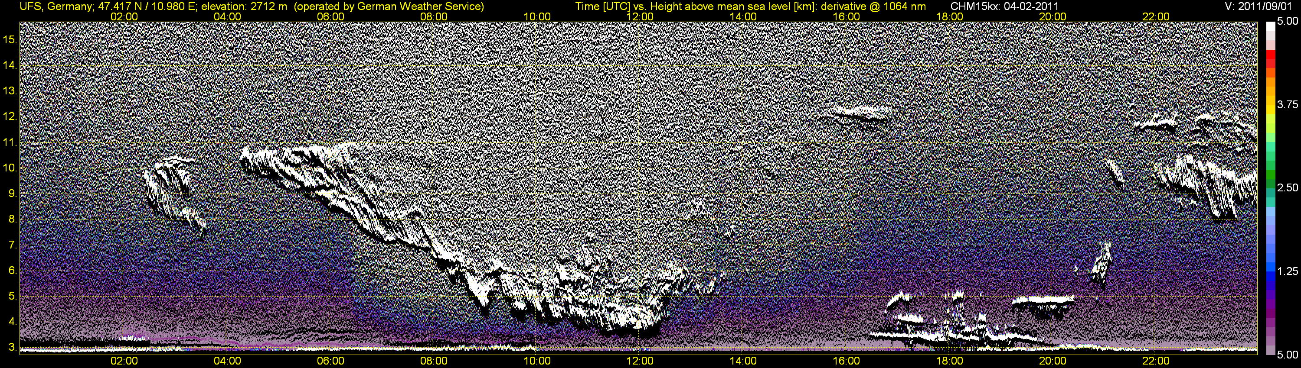
Task: Click 18:00 on the lower time axis
Action: point(949,361)
